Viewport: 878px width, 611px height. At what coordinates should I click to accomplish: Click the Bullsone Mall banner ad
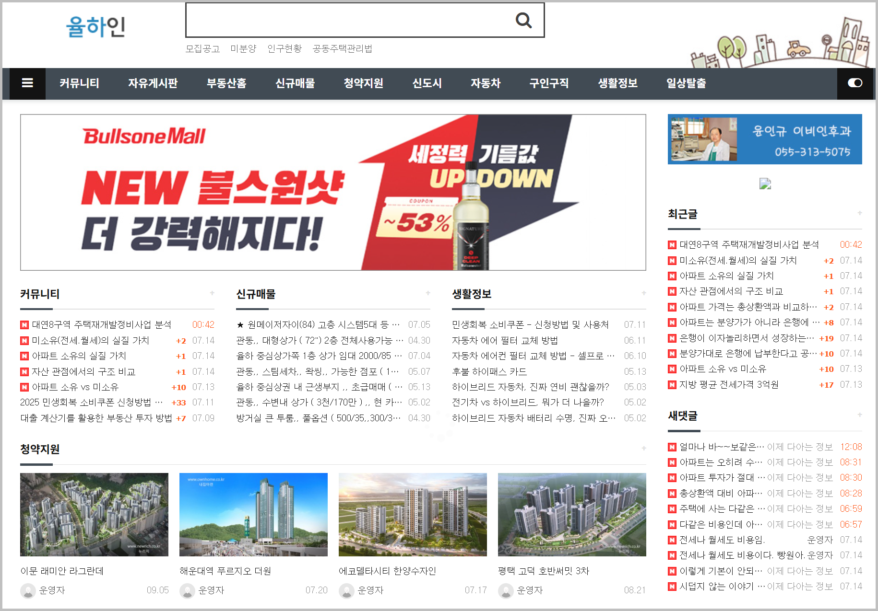click(x=333, y=192)
